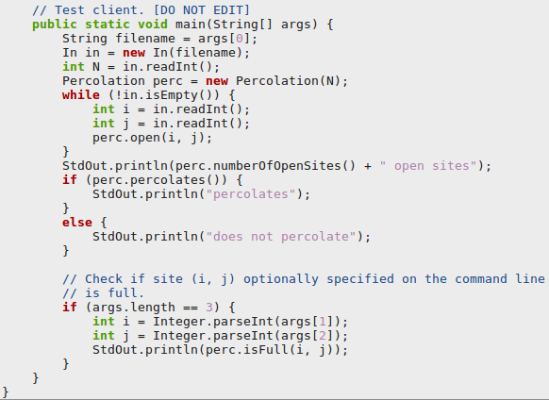Place cursor on the isEmpty() call

pos(179,95)
